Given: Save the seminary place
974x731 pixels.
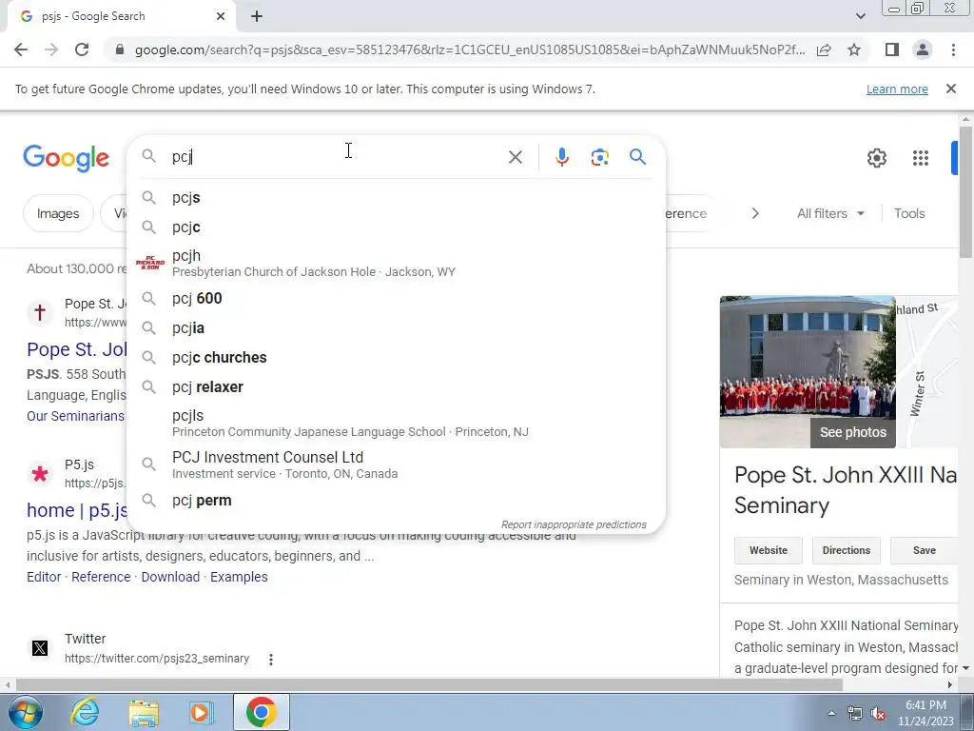Looking at the screenshot, I should coord(925,550).
